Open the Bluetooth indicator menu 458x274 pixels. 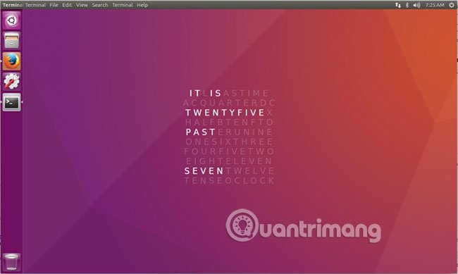point(407,5)
